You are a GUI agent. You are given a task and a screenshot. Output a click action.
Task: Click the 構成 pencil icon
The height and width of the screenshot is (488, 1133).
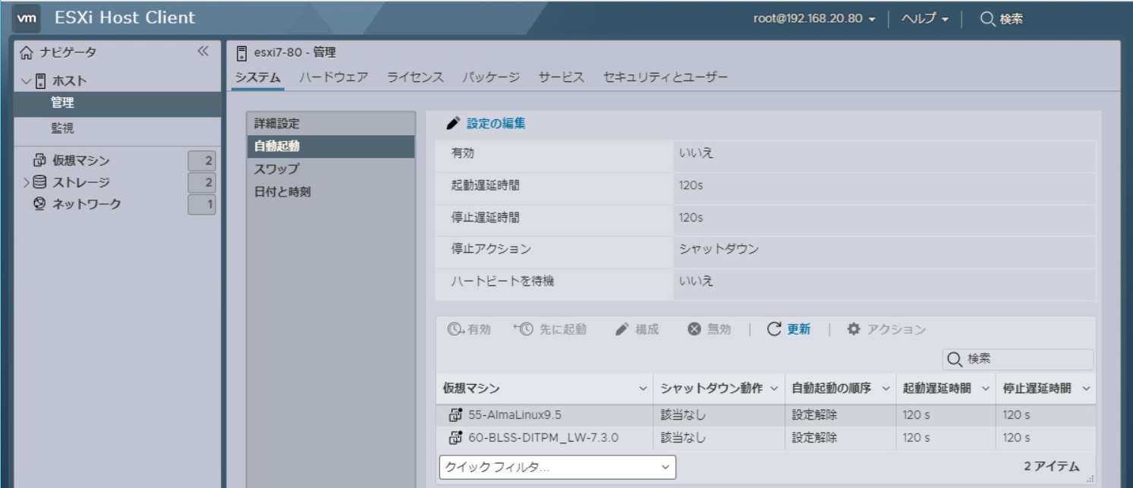pos(622,329)
